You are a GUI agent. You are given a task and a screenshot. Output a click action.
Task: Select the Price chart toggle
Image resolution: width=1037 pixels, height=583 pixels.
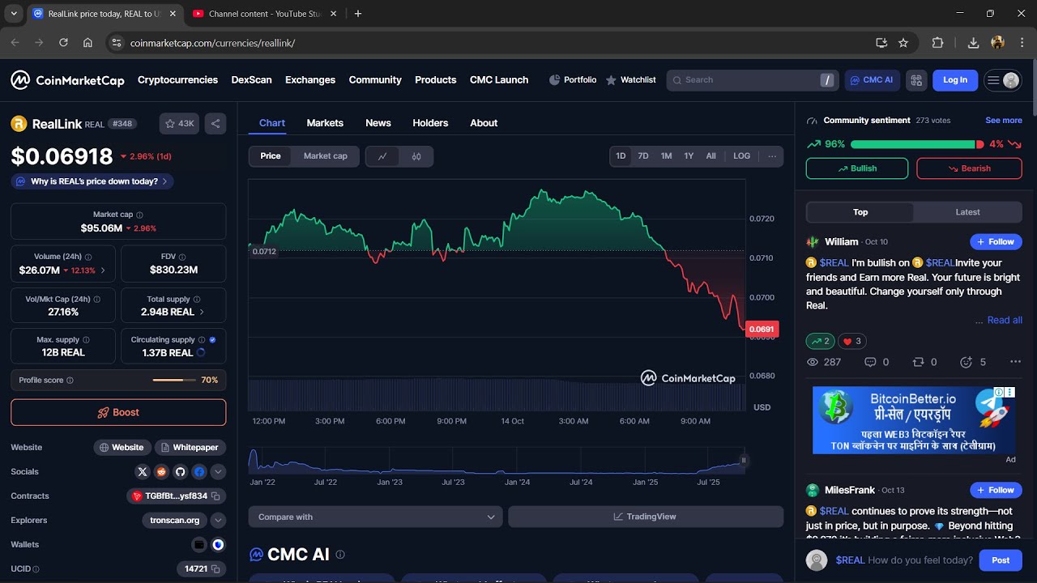[271, 156]
